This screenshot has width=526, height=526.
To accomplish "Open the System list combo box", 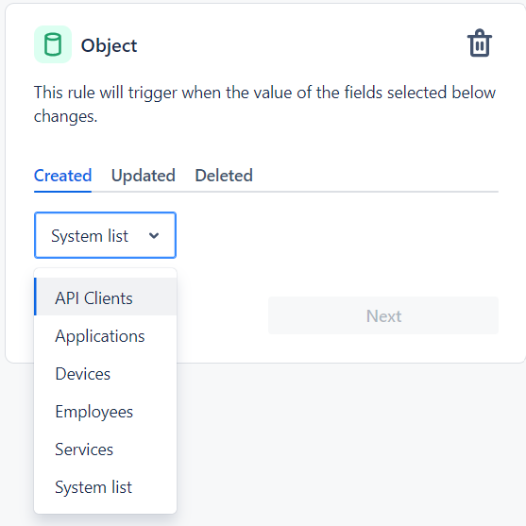I will click(x=105, y=235).
